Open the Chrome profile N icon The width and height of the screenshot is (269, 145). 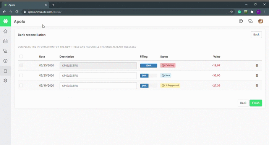(x=258, y=12)
